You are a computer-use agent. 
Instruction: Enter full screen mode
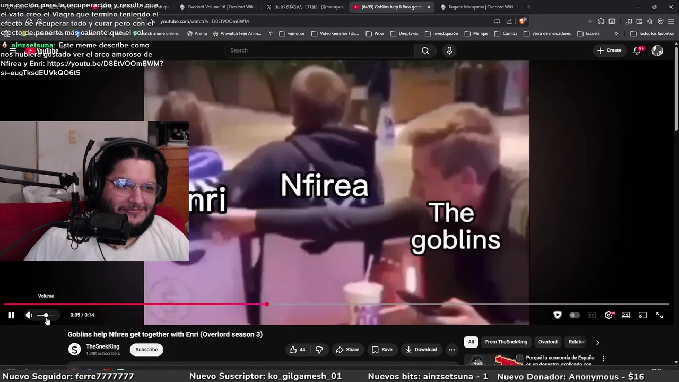659,315
